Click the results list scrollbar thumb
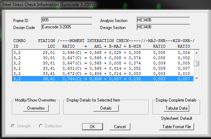 (x=197, y=64)
